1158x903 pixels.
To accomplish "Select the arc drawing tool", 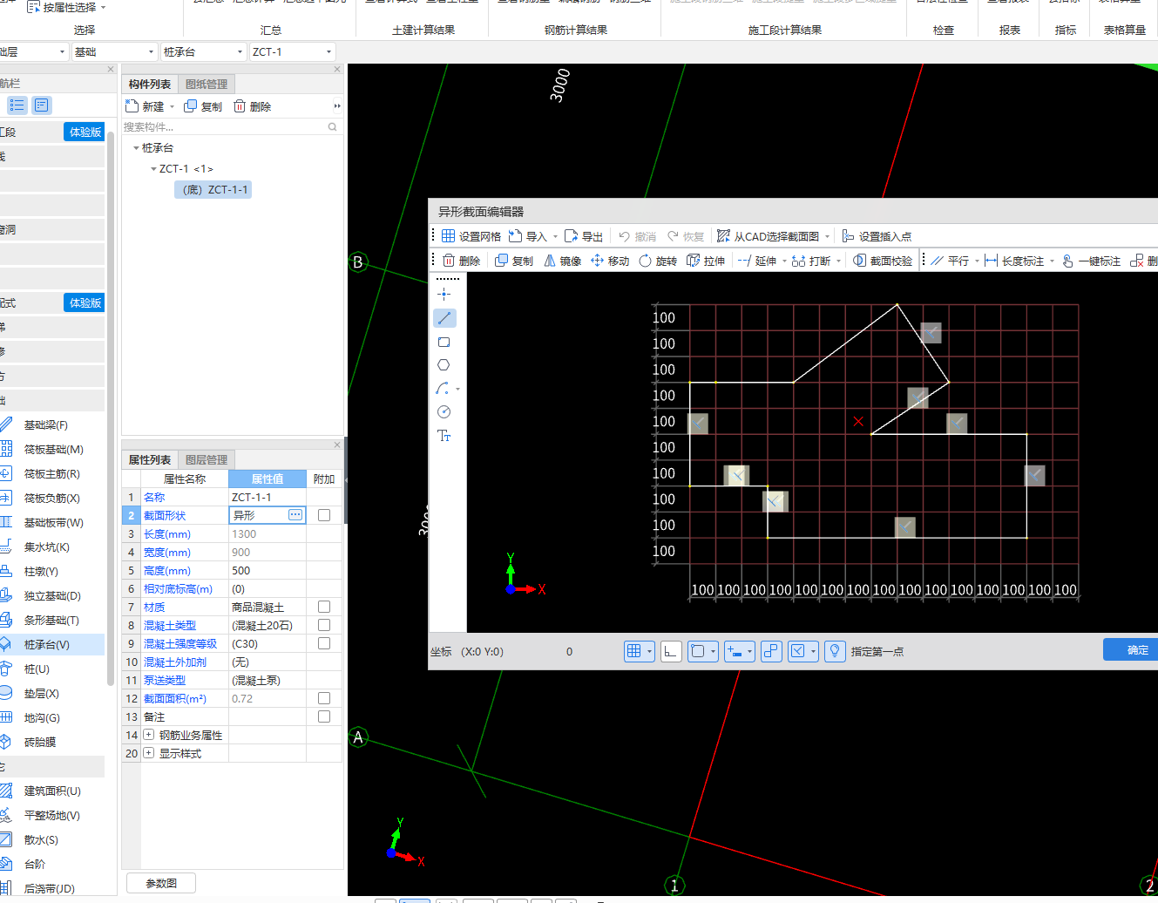I will (x=443, y=389).
